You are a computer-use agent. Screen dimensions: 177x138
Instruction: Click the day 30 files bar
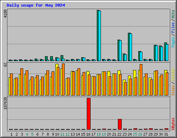point(160,60)
